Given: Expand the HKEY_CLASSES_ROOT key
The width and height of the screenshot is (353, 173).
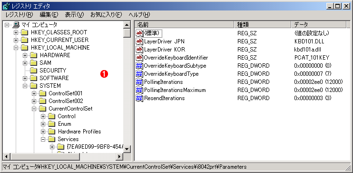Looking at the screenshot, I should tap(16, 32).
